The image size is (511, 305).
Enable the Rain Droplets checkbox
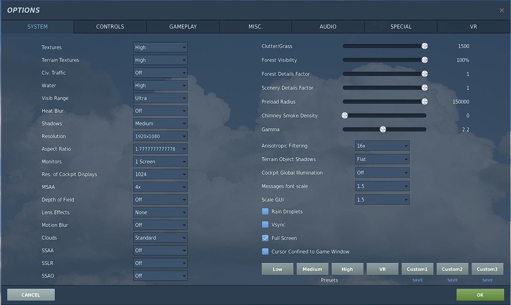[265, 211]
